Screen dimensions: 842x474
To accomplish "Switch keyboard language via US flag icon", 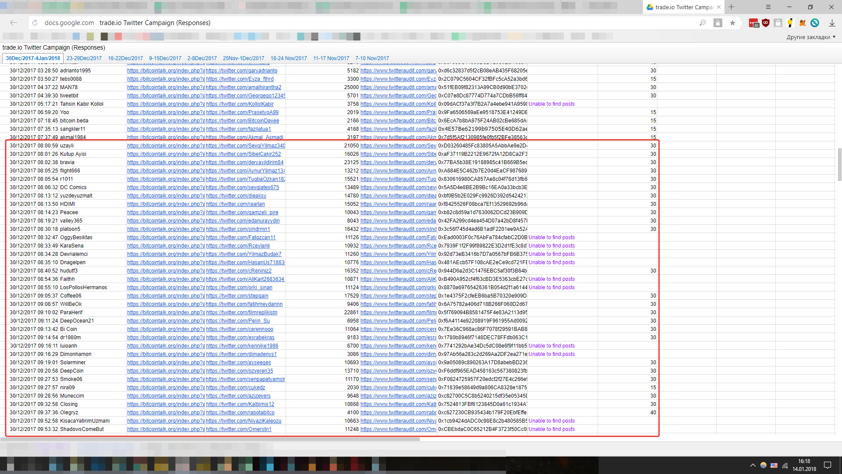I will click(x=774, y=465).
